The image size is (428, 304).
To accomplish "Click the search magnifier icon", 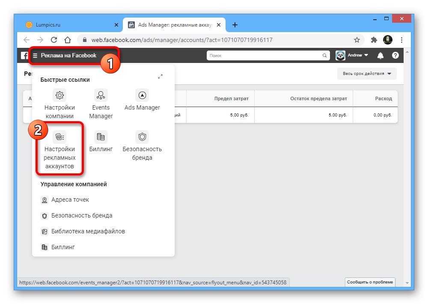I will pyautogui.click(x=324, y=55).
